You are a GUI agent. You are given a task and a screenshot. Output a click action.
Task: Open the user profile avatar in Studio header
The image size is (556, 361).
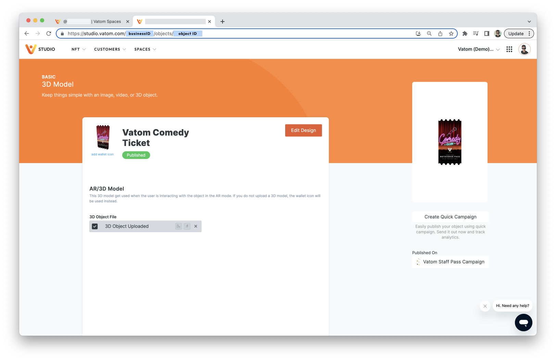pos(524,49)
